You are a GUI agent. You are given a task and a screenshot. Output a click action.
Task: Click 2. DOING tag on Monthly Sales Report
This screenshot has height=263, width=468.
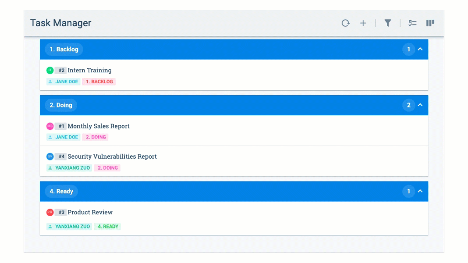coord(95,137)
